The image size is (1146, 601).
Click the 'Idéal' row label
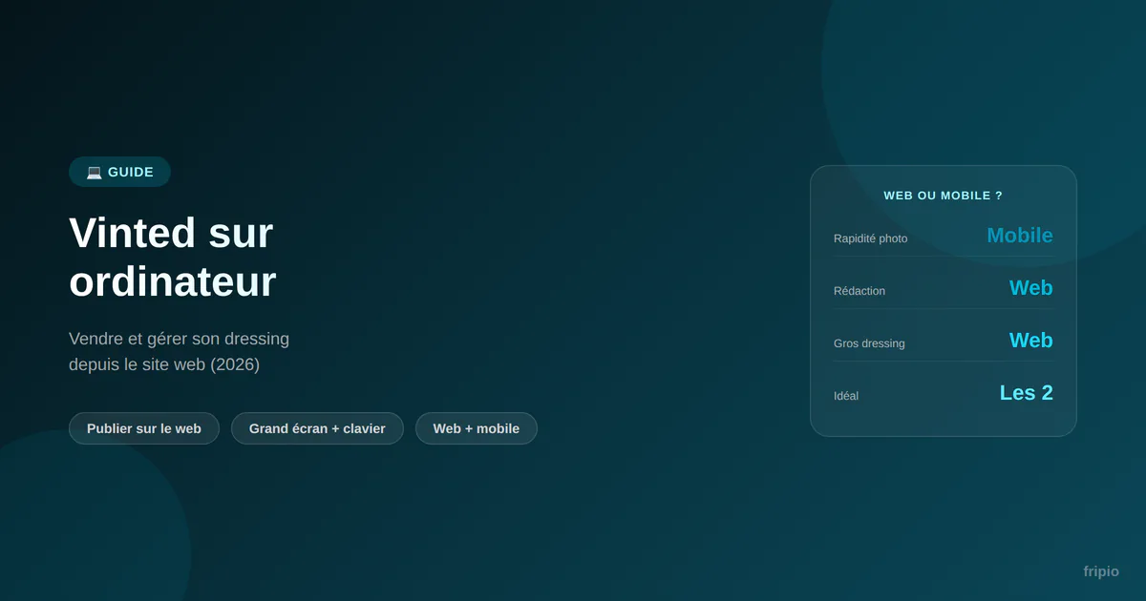[846, 396]
